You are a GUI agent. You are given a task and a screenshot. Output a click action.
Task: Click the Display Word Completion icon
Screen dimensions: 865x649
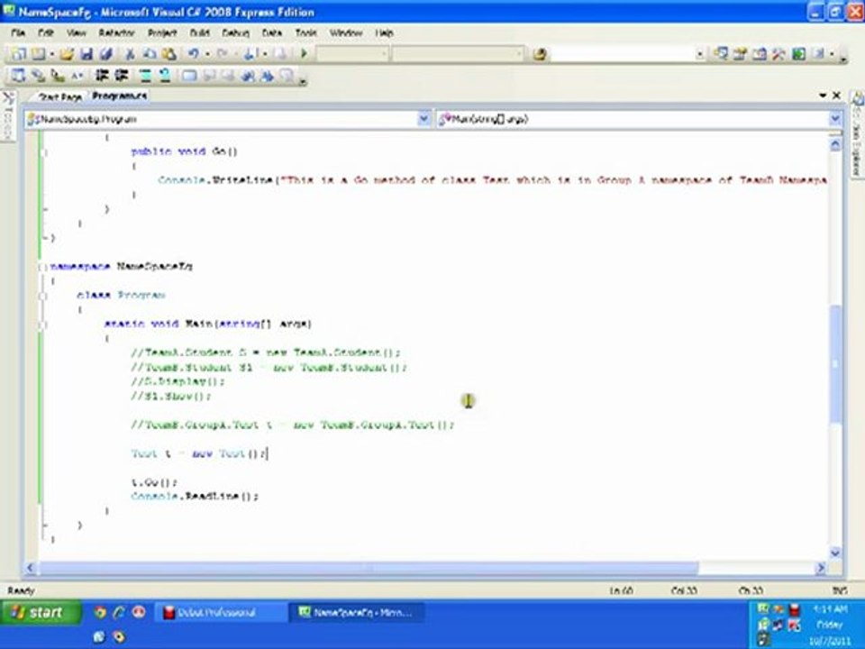click(77, 76)
